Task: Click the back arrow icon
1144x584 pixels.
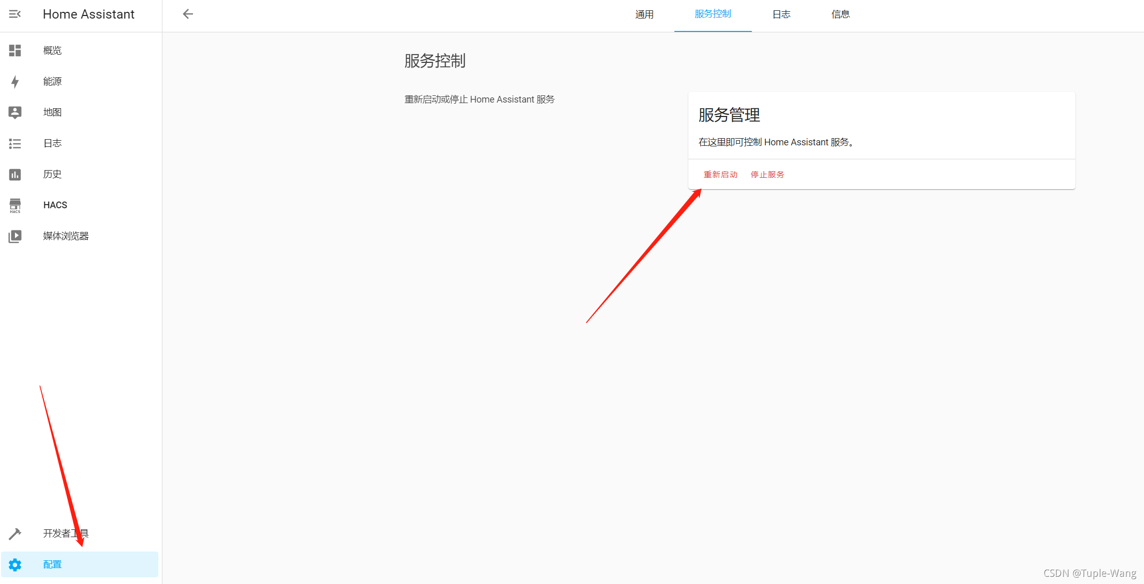Action: tap(188, 14)
